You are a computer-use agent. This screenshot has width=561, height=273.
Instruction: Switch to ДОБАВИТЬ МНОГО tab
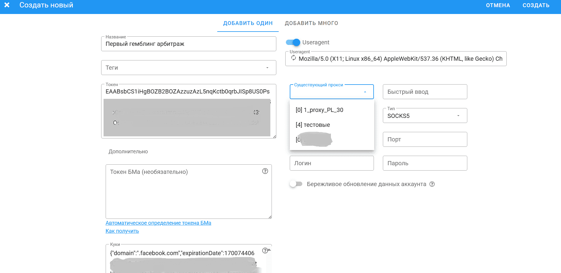(311, 23)
